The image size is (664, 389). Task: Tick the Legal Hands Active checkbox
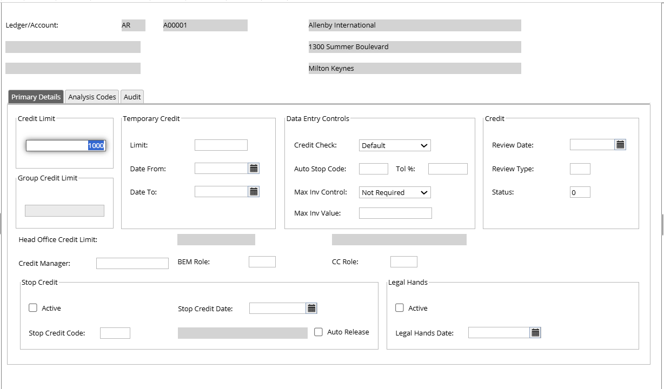pos(400,307)
